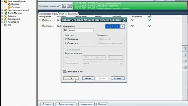The width and height of the screenshot is (188, 106).
Task: Click the rule icon of Новое с... row
Action: coord(43,20)
